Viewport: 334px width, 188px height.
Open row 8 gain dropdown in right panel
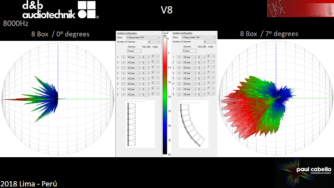point(202,95)
